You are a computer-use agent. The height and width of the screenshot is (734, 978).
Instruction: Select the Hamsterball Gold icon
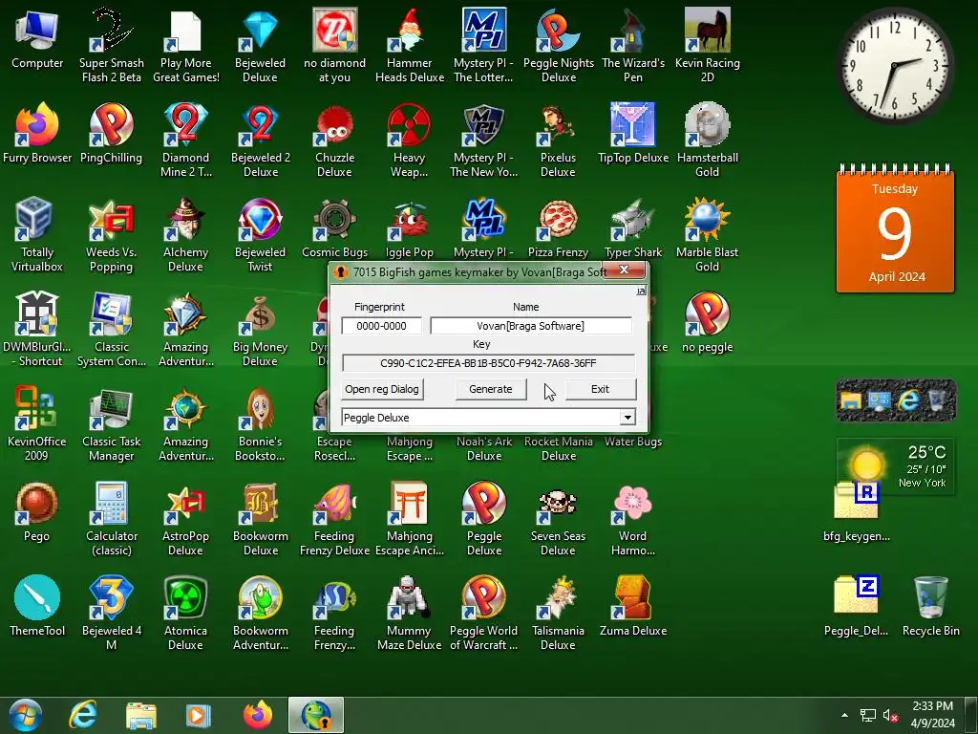tap(708, 140)
